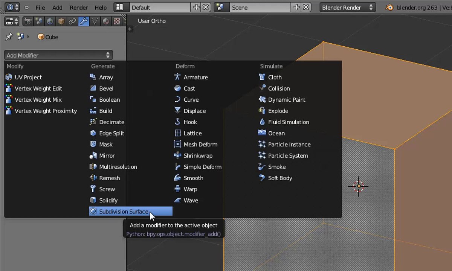
Task: Add a Lattice modifier
Action: click(x=188, y=133)
